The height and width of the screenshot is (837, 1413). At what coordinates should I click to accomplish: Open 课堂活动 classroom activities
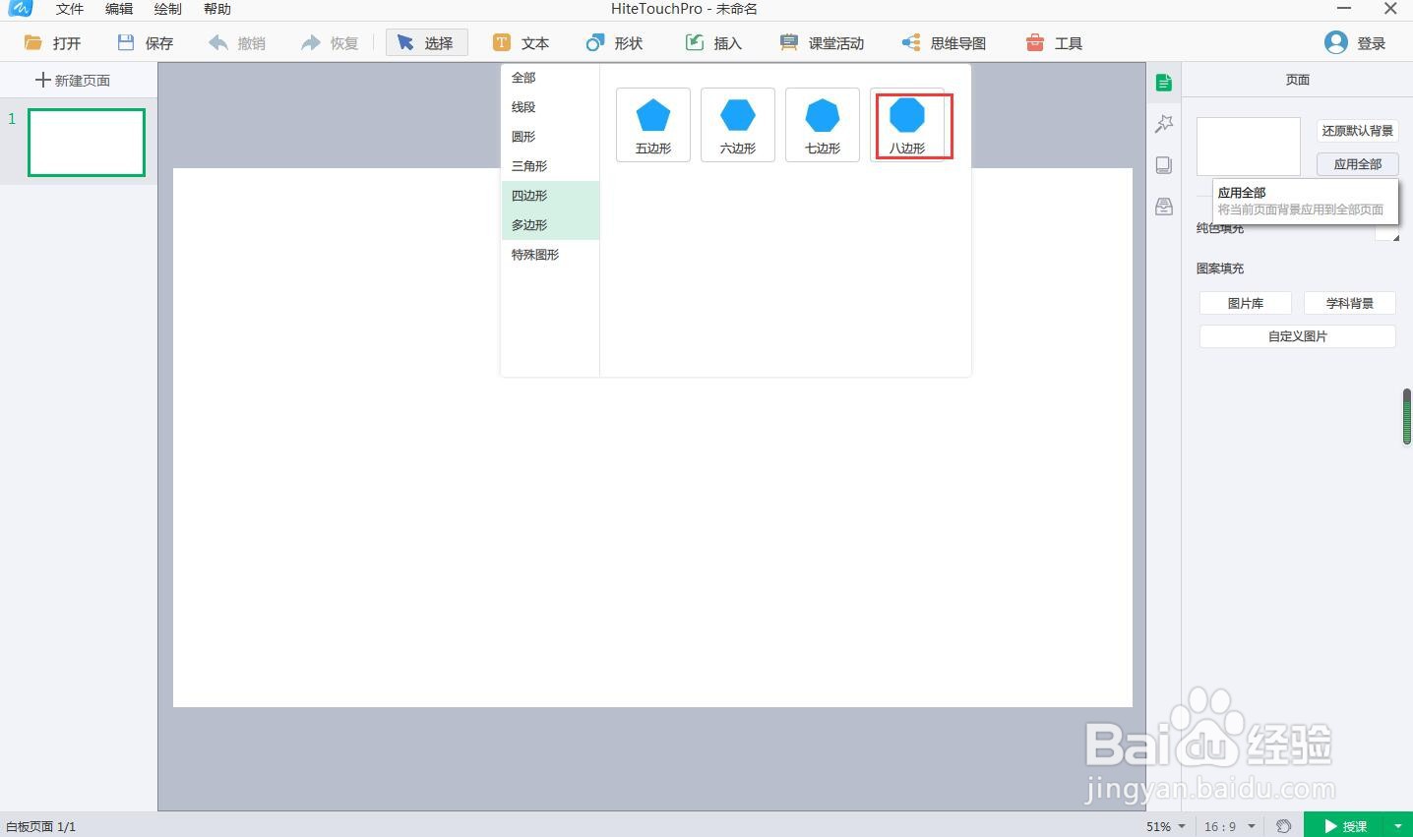(822, 43)
